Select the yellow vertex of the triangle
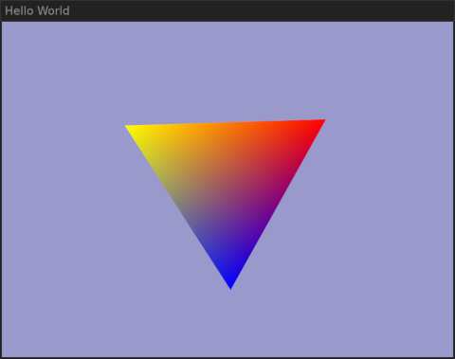This screenshot has width=455, height=359. click(x=129, y=128)
